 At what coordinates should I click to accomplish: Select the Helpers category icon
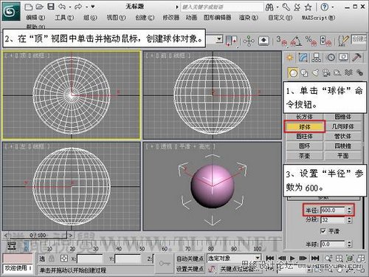337,73
